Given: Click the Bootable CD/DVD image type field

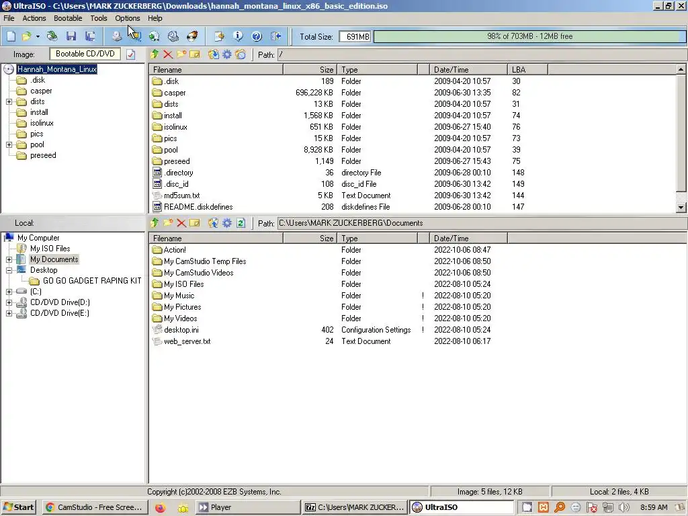Looking at the screenshot, I should (x=85, y=54).
